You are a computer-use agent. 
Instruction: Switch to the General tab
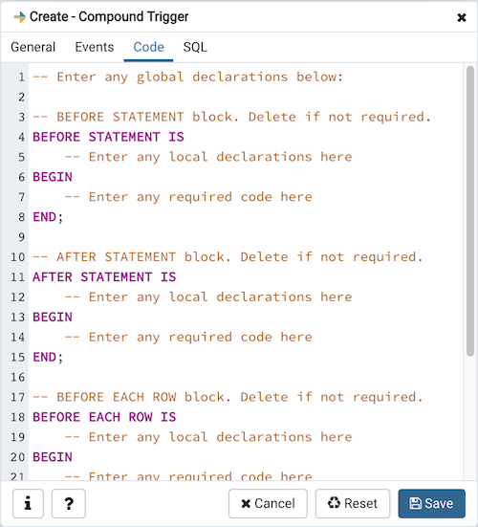(33, 47)
